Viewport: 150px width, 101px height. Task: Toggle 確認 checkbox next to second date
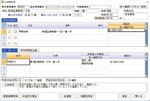[x=69, y=80]
